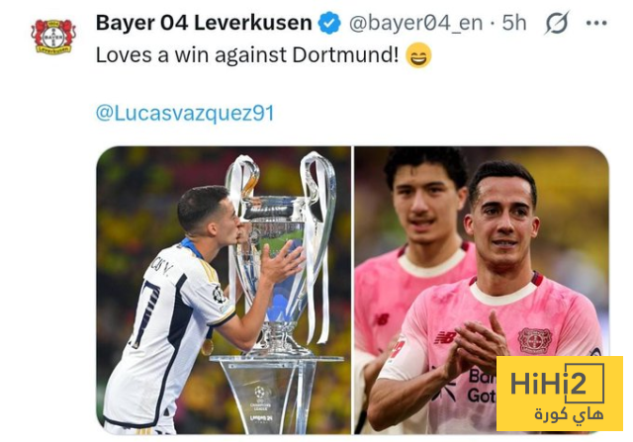The width and height of the screenshot is (633, 442).
Task: Open the @Lucasvazquez91 mention
Action: tap(185, 113)
